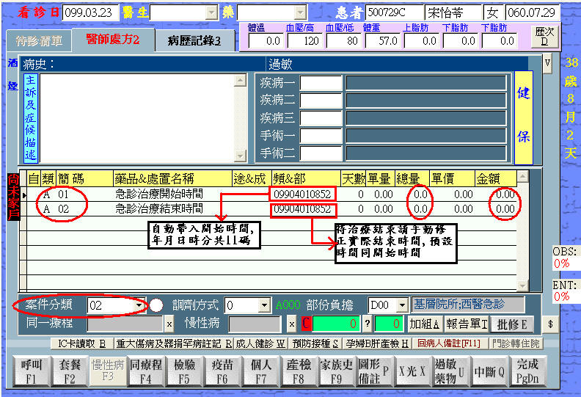
Task: Expand the 調劑方式 dropdown
Action: [x=264, y=305]
